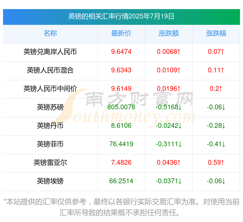This screenshot has height=222, width=243.
Task: Click the disclaimer line starting *本站提供的汇率仅供参考
Action: coord(122,202)
